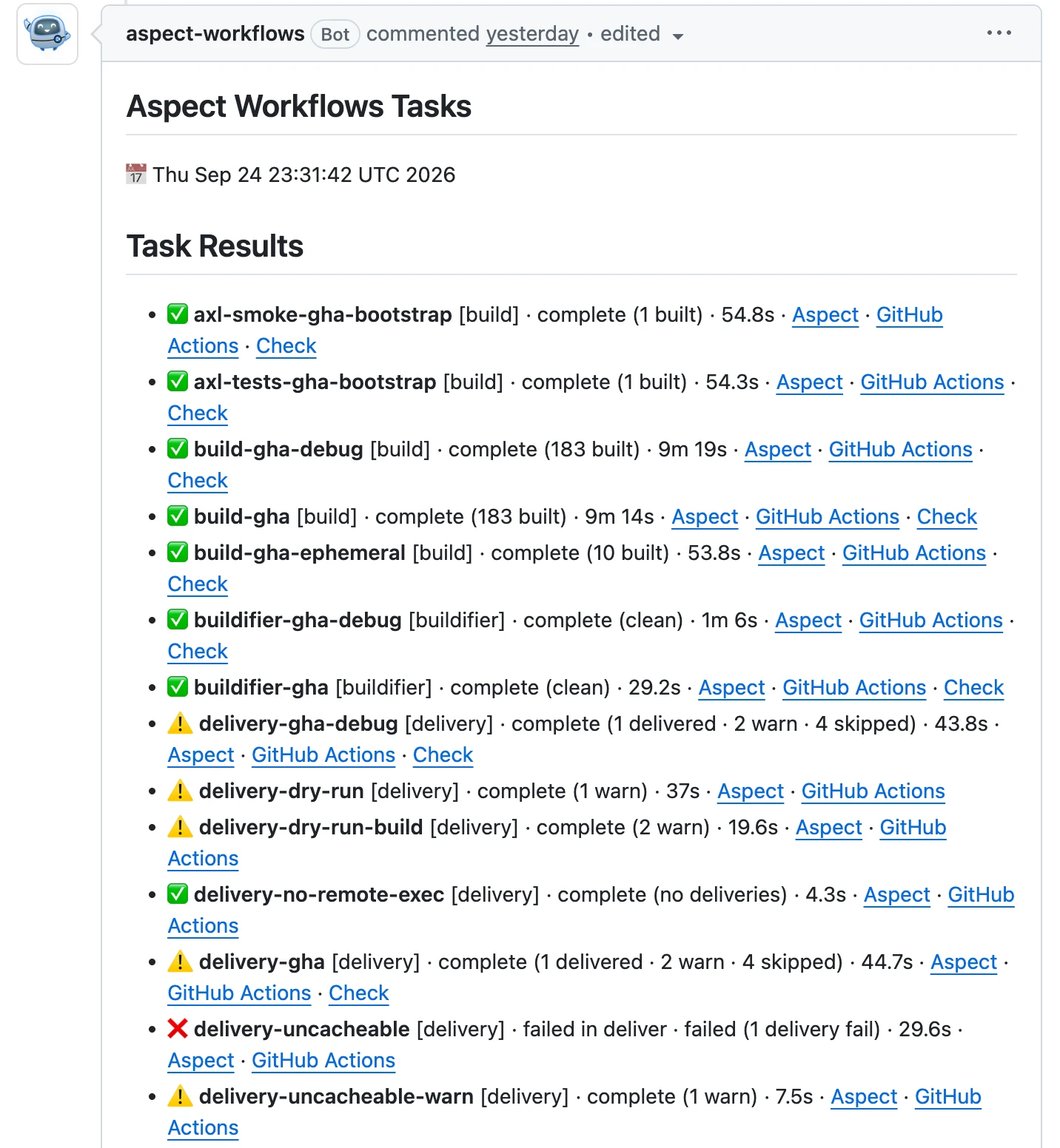Open Aspect link for axl-smoke-gha-bootstrap
The height and width of the screenshot is (1148, 1060).
[x=825, y=315]
